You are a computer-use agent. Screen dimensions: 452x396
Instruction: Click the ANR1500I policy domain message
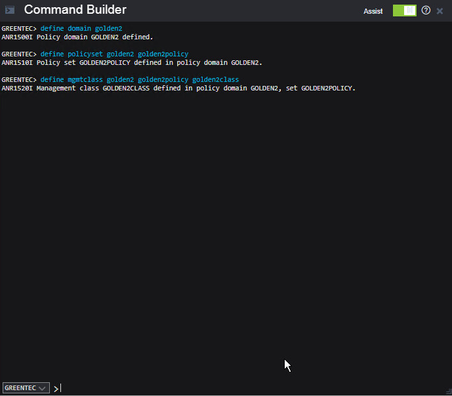[x=77, y=37]
